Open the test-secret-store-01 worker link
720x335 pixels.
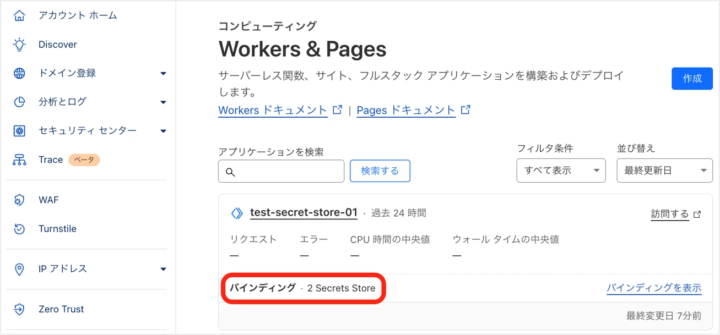coord(304,213)
